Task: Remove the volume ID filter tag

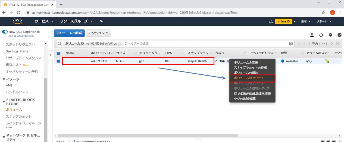Action: [x=120, y=44]
